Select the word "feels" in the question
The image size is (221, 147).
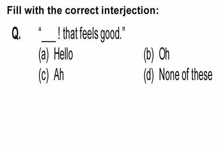pos(89,33)
